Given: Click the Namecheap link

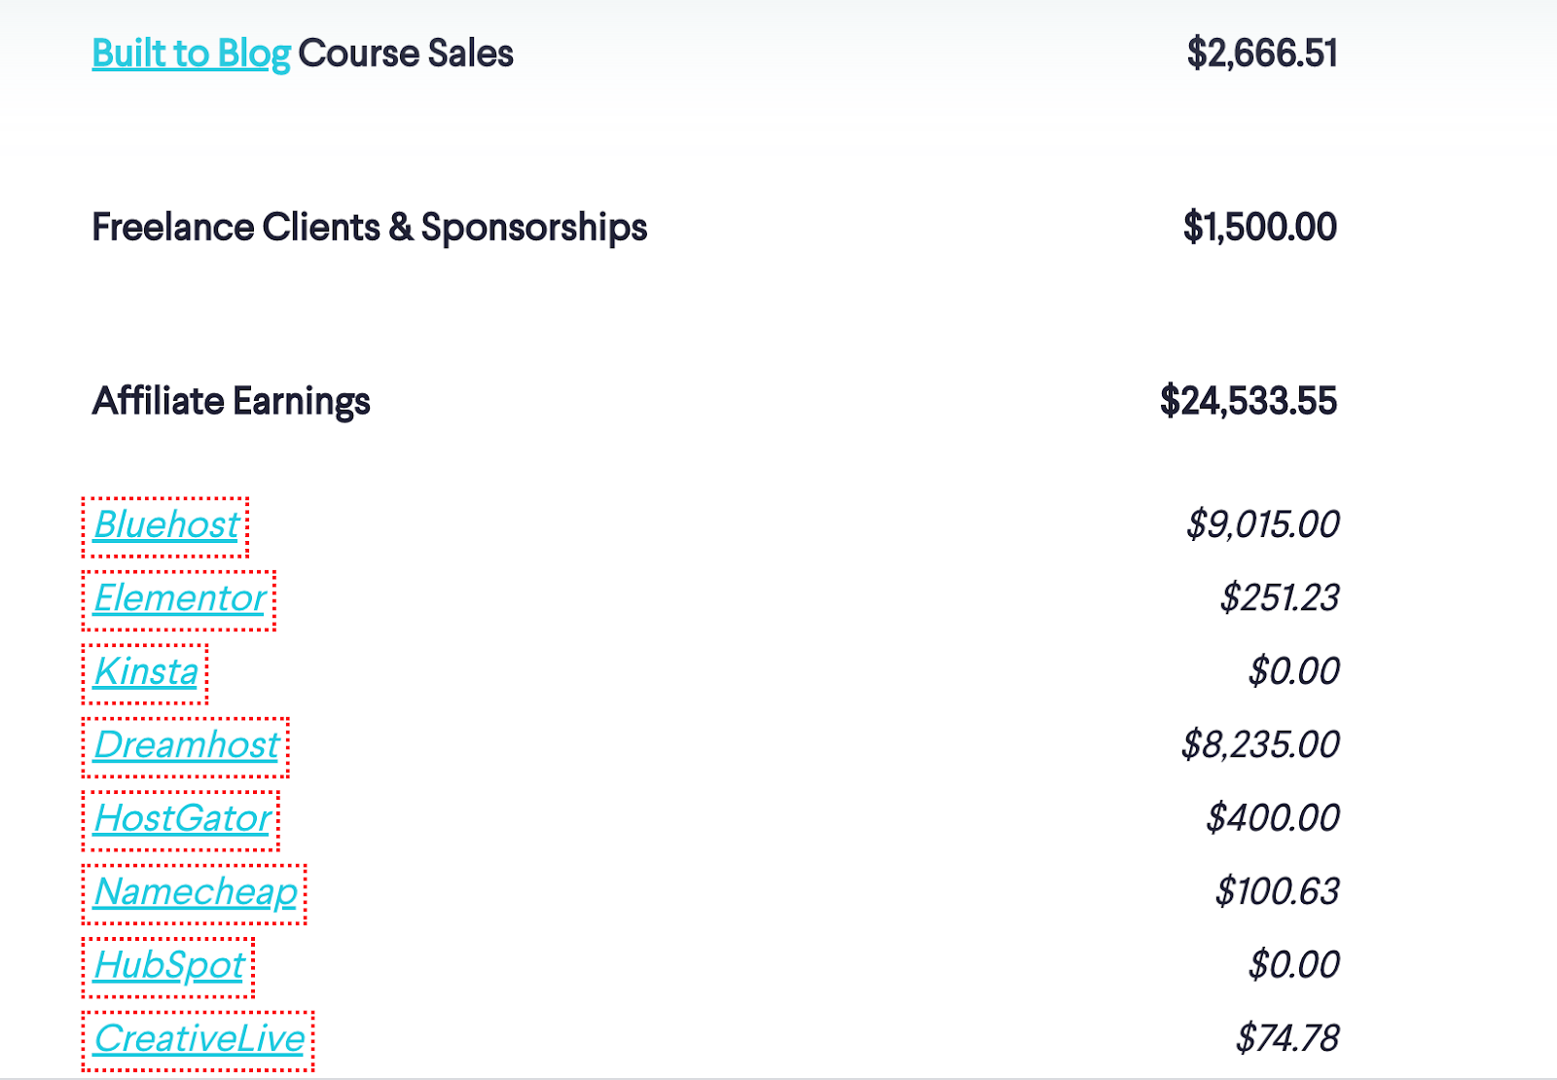Looking at the screenshot, I should pyautogui.click(x=195, y=892).
